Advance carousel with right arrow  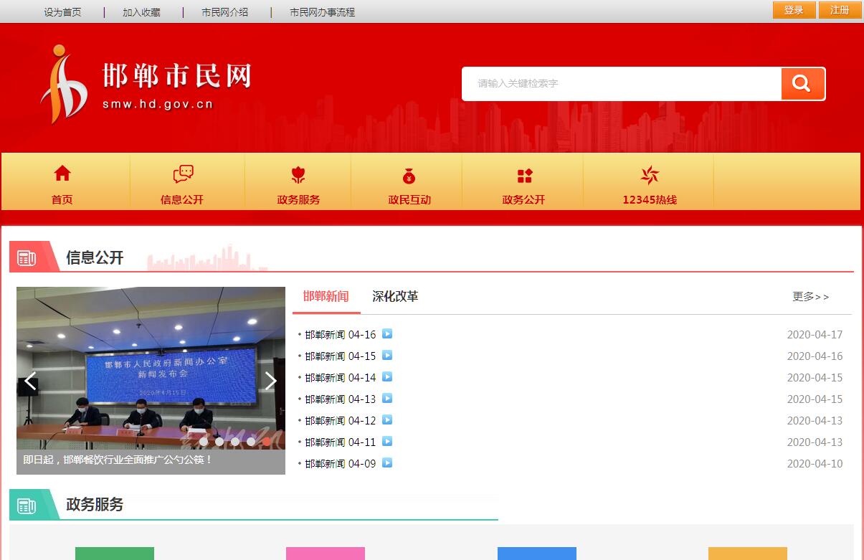[270, 381]
